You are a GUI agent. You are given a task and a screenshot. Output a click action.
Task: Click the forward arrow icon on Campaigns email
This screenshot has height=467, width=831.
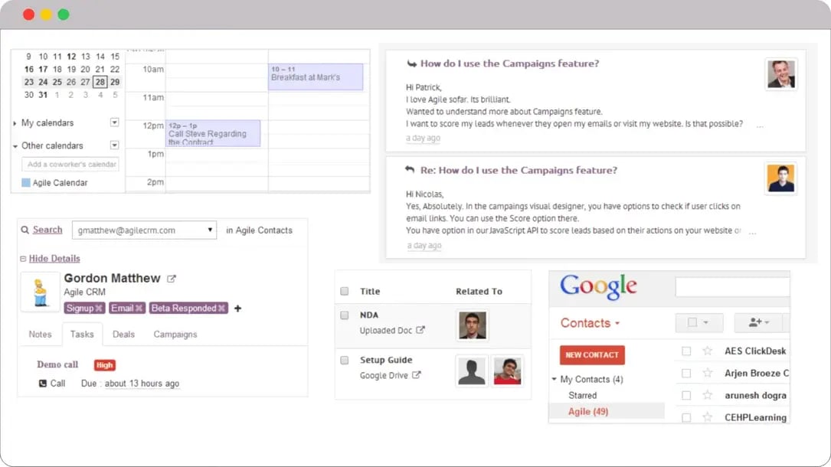pos(412,64)
